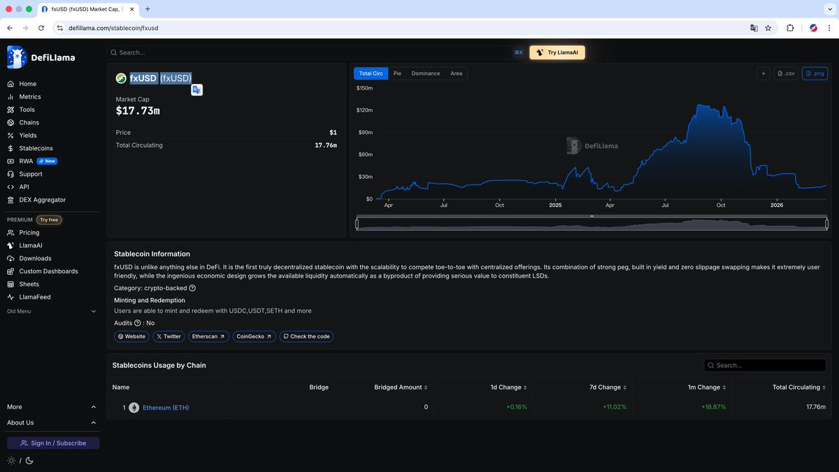The height and width of the screenshot is (472, 839).
Task: Open the Twitter link
Action: click(x=168, y=336)
